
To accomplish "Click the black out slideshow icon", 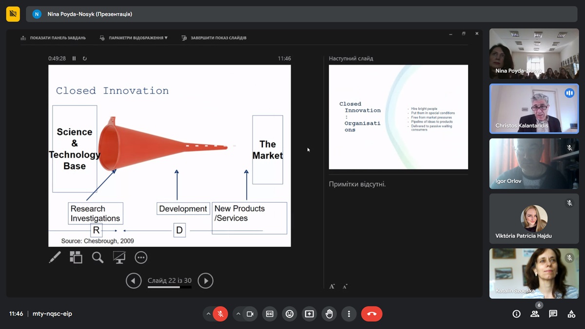I will [119, 257].
